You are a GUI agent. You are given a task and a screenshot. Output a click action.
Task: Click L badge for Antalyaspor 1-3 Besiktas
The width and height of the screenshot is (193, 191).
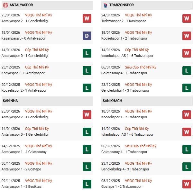coord(87,184)
